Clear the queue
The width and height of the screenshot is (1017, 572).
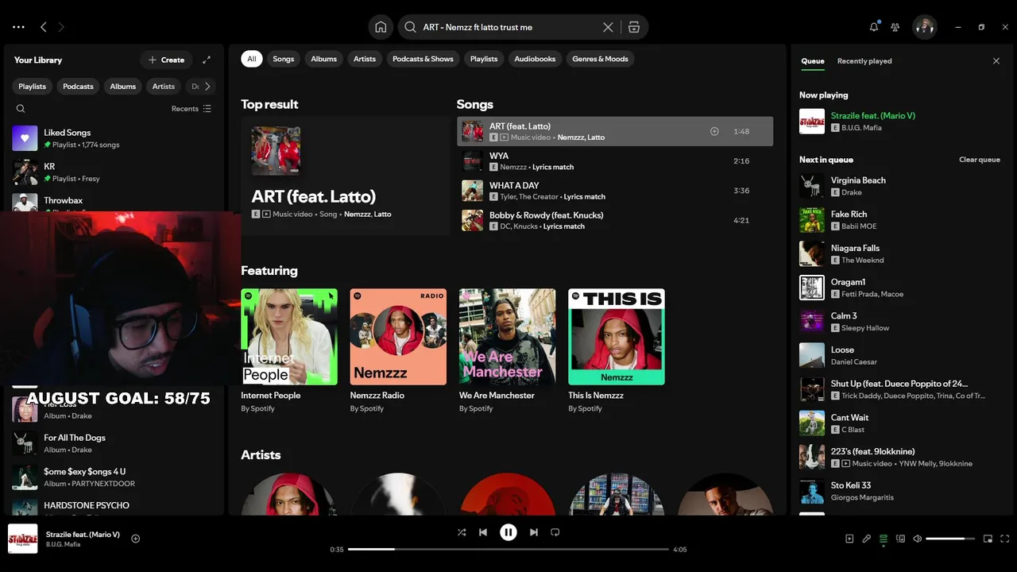point(980,160)
